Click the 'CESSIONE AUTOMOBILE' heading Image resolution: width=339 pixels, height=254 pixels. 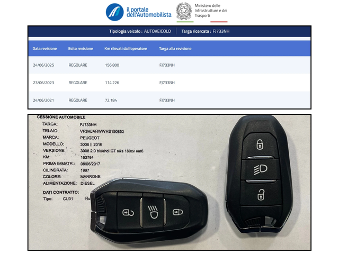point(61,117)
